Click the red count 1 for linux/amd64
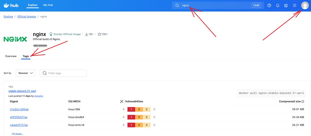The height and width of the screenshot is (136, 311). click(x=131, y=117)
